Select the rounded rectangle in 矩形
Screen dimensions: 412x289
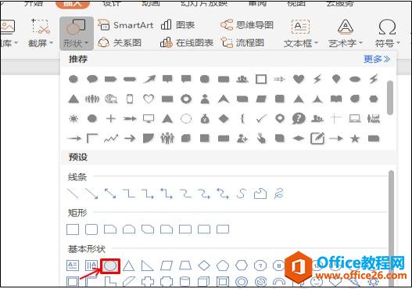91,229
